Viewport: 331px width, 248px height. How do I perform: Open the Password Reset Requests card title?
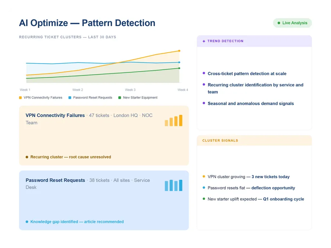55,180
